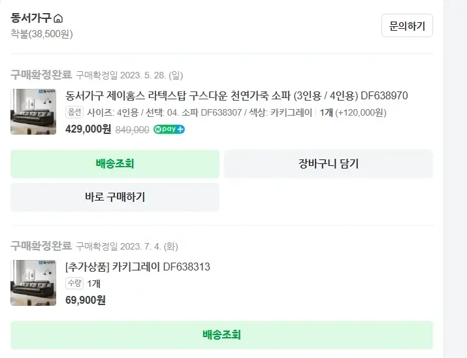Click 바로 구매하기 button

click(x=115, y=197)
